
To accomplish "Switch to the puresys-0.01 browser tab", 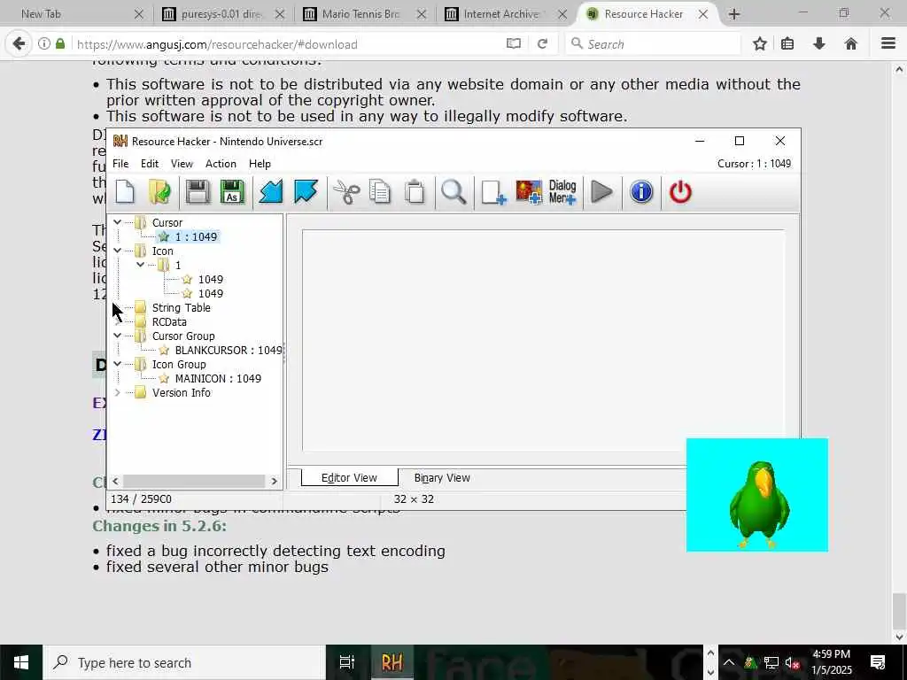I will coord(224,14).
